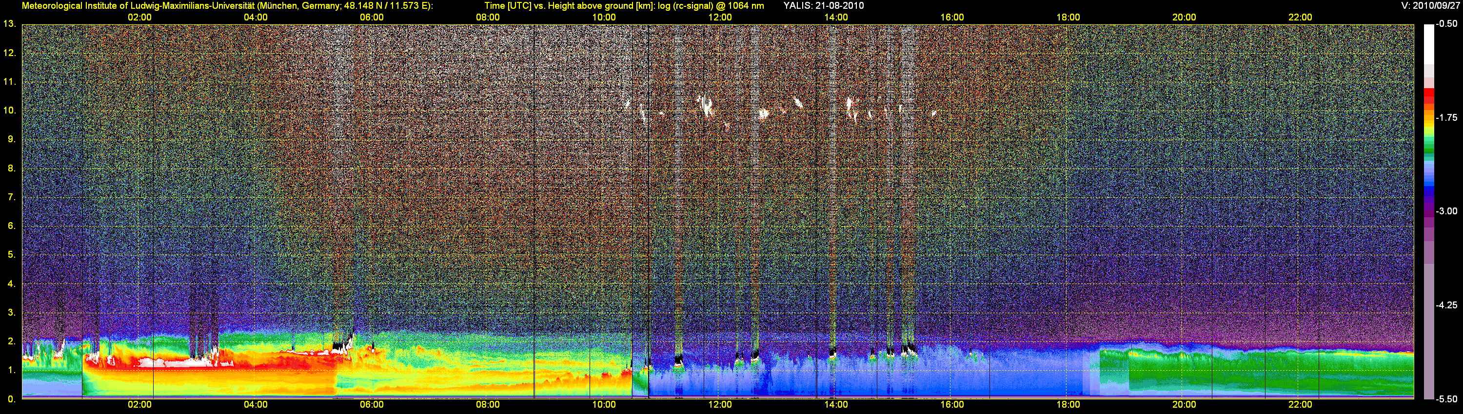Image resolution: width=1463 pixels, height=414 pixels.
Task: Click the 10. km height axis label
Action: 10,110
